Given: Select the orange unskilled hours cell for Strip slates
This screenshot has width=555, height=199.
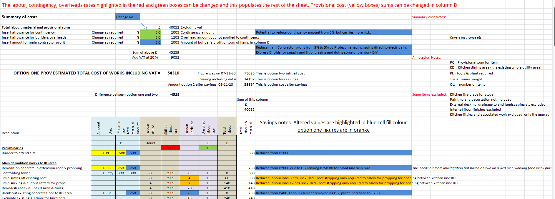Looking at the screenshot, I should [189, 178].
